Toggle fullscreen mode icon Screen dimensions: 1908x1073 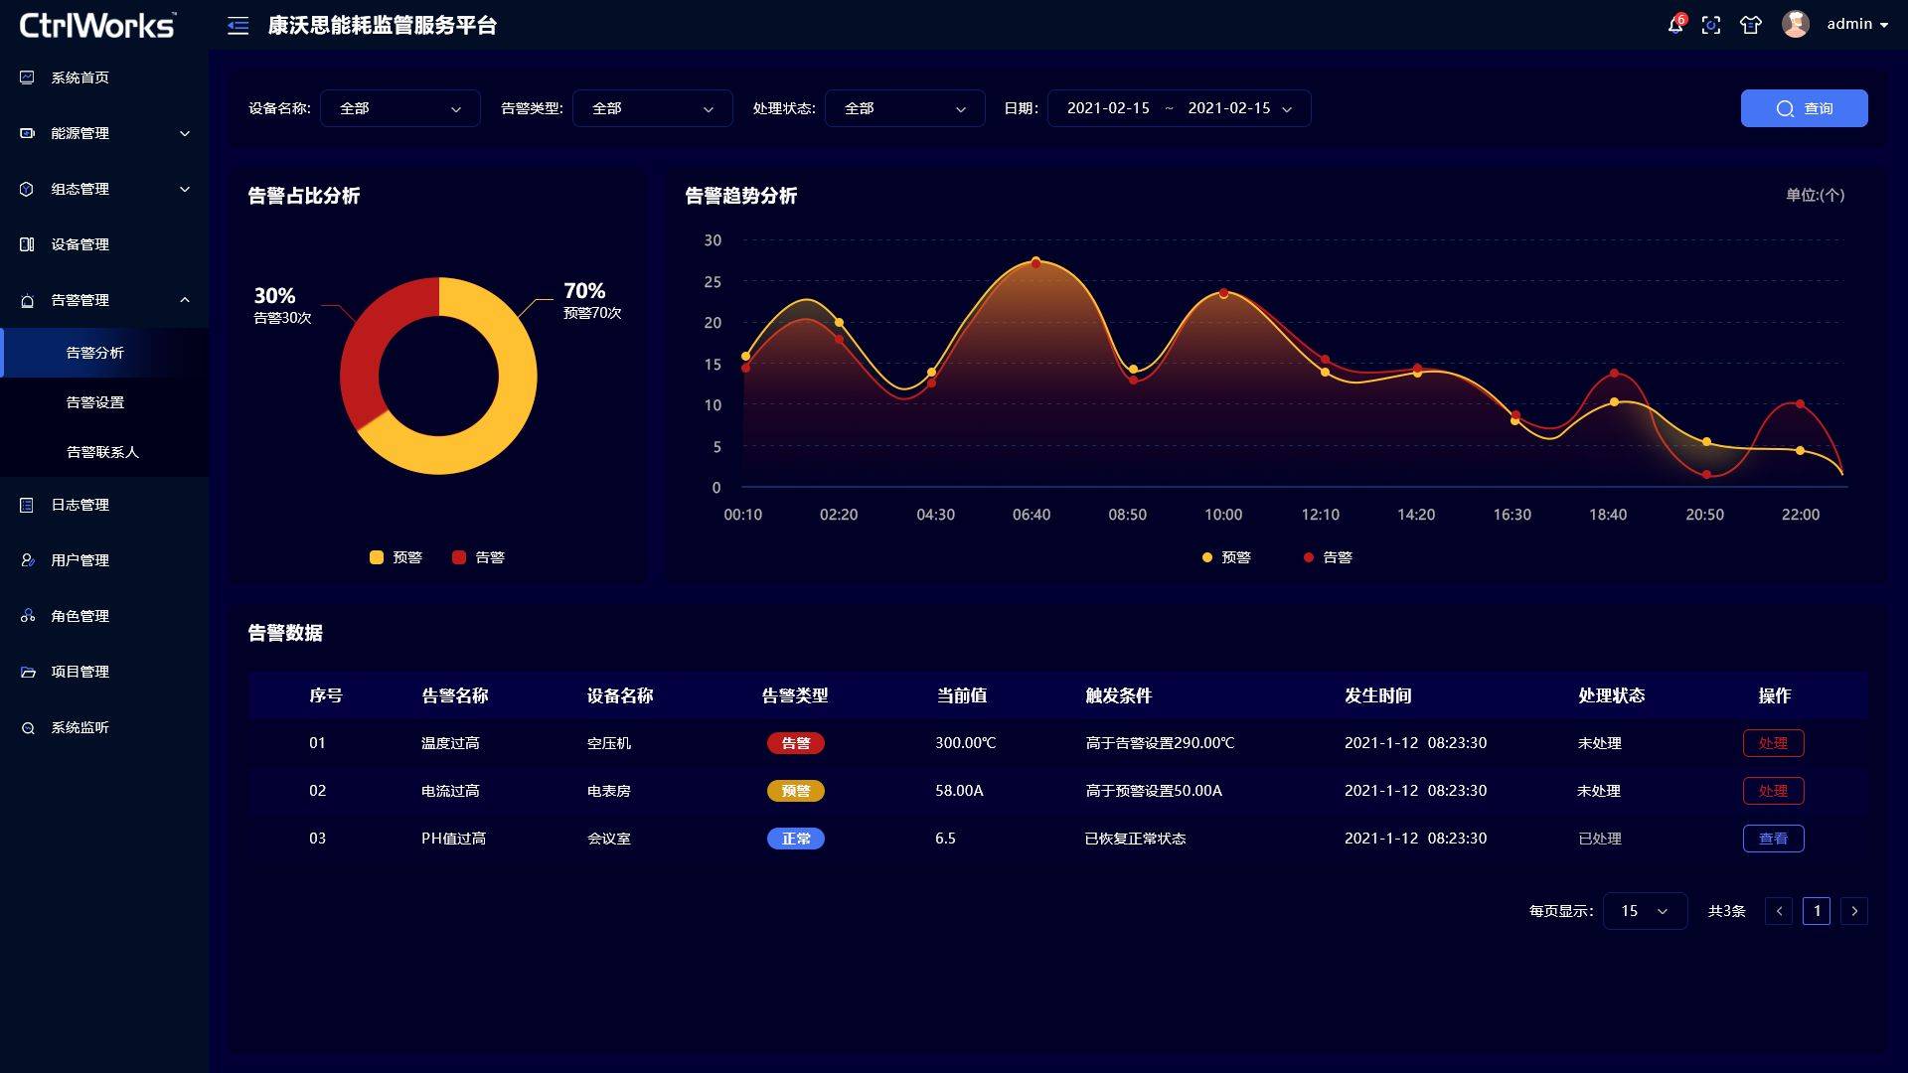pos(1711,25)
